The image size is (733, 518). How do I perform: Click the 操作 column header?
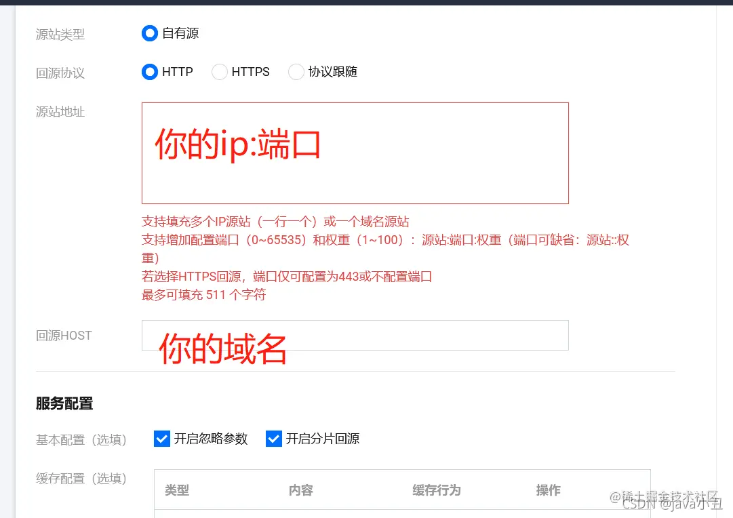pyautogui.click(x=548, y=490)
